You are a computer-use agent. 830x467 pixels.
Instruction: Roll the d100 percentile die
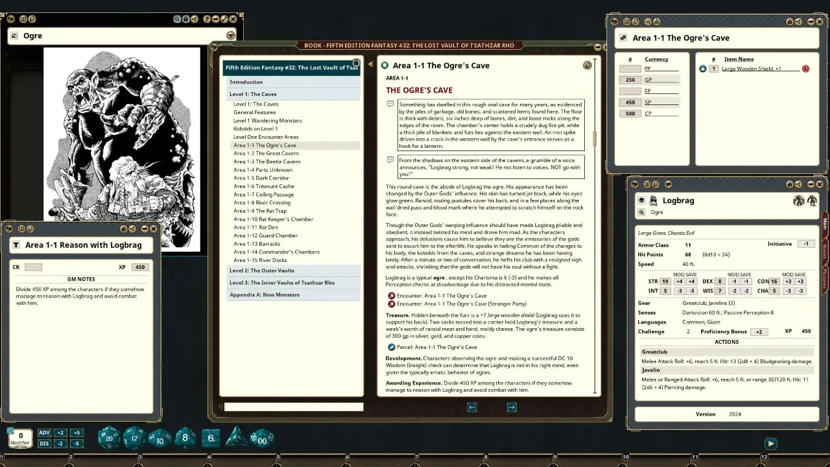click(262, 438)
